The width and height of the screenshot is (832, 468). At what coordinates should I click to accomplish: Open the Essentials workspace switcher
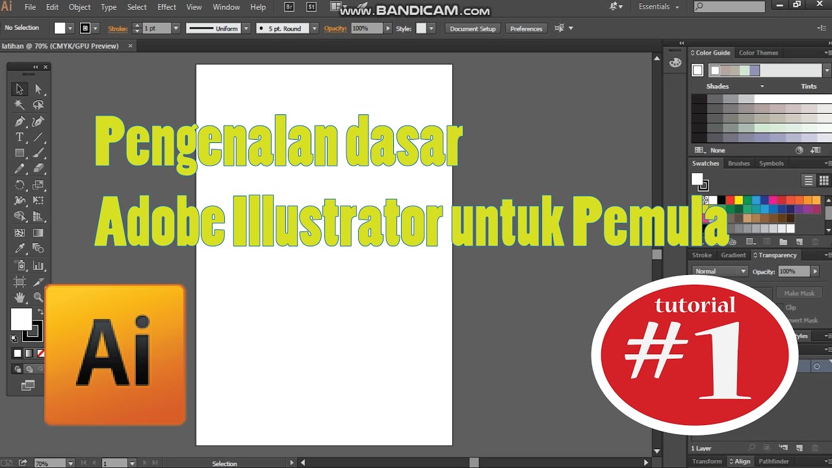[x=659, y=7]
